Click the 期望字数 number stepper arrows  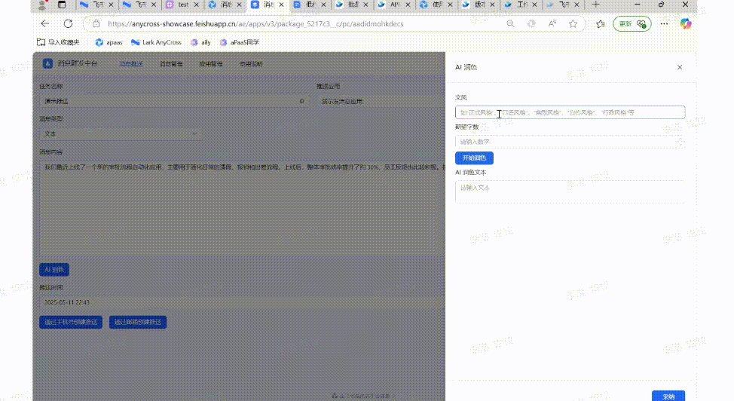point(680,142)
